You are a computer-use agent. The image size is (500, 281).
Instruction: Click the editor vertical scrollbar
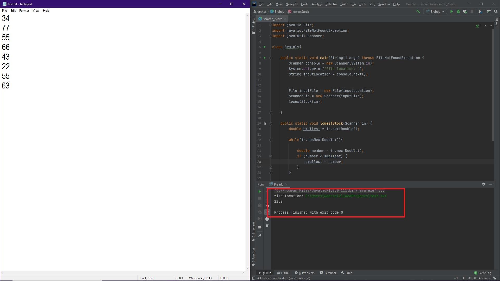(x=492, y=86)
